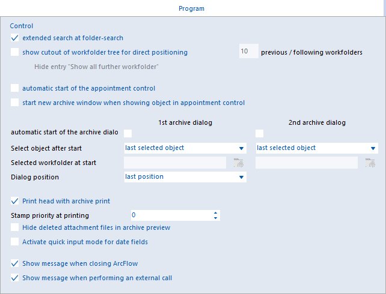Enable automatic start of appointment control

pyautogui.click(x=15, y=88)
